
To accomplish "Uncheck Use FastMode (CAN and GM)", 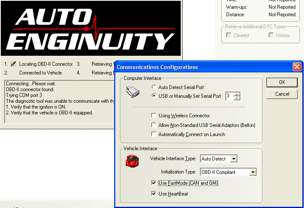I will 154,183.
